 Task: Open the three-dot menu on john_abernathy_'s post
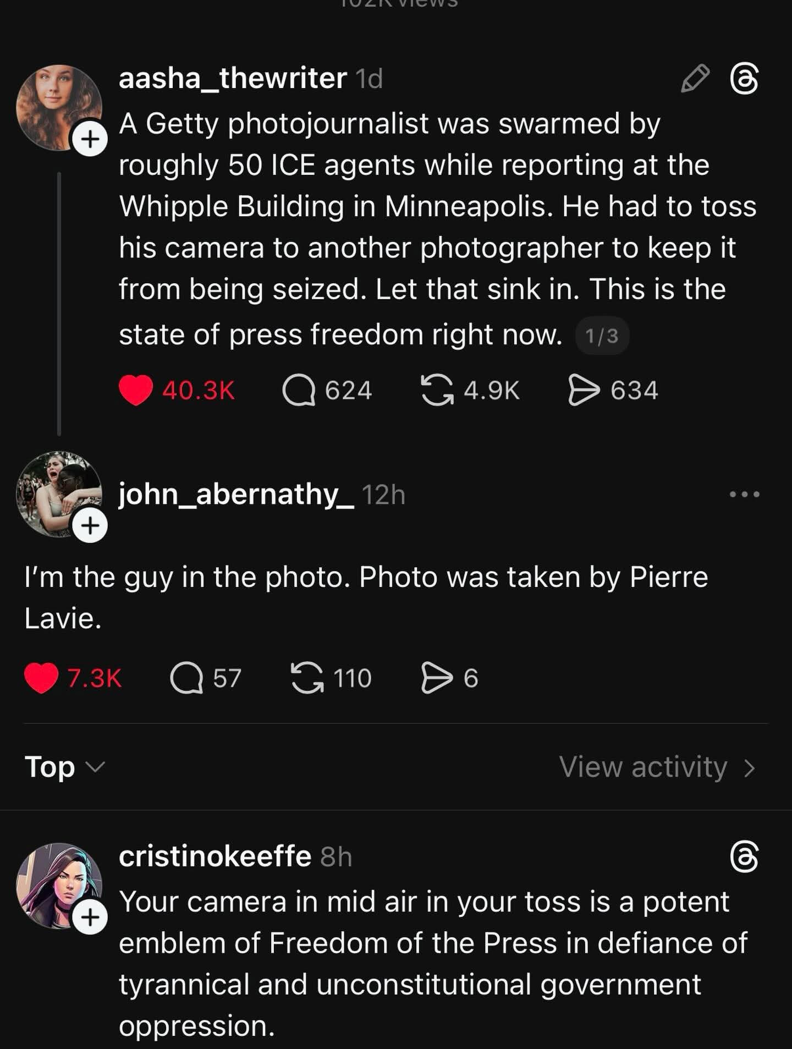745,494
